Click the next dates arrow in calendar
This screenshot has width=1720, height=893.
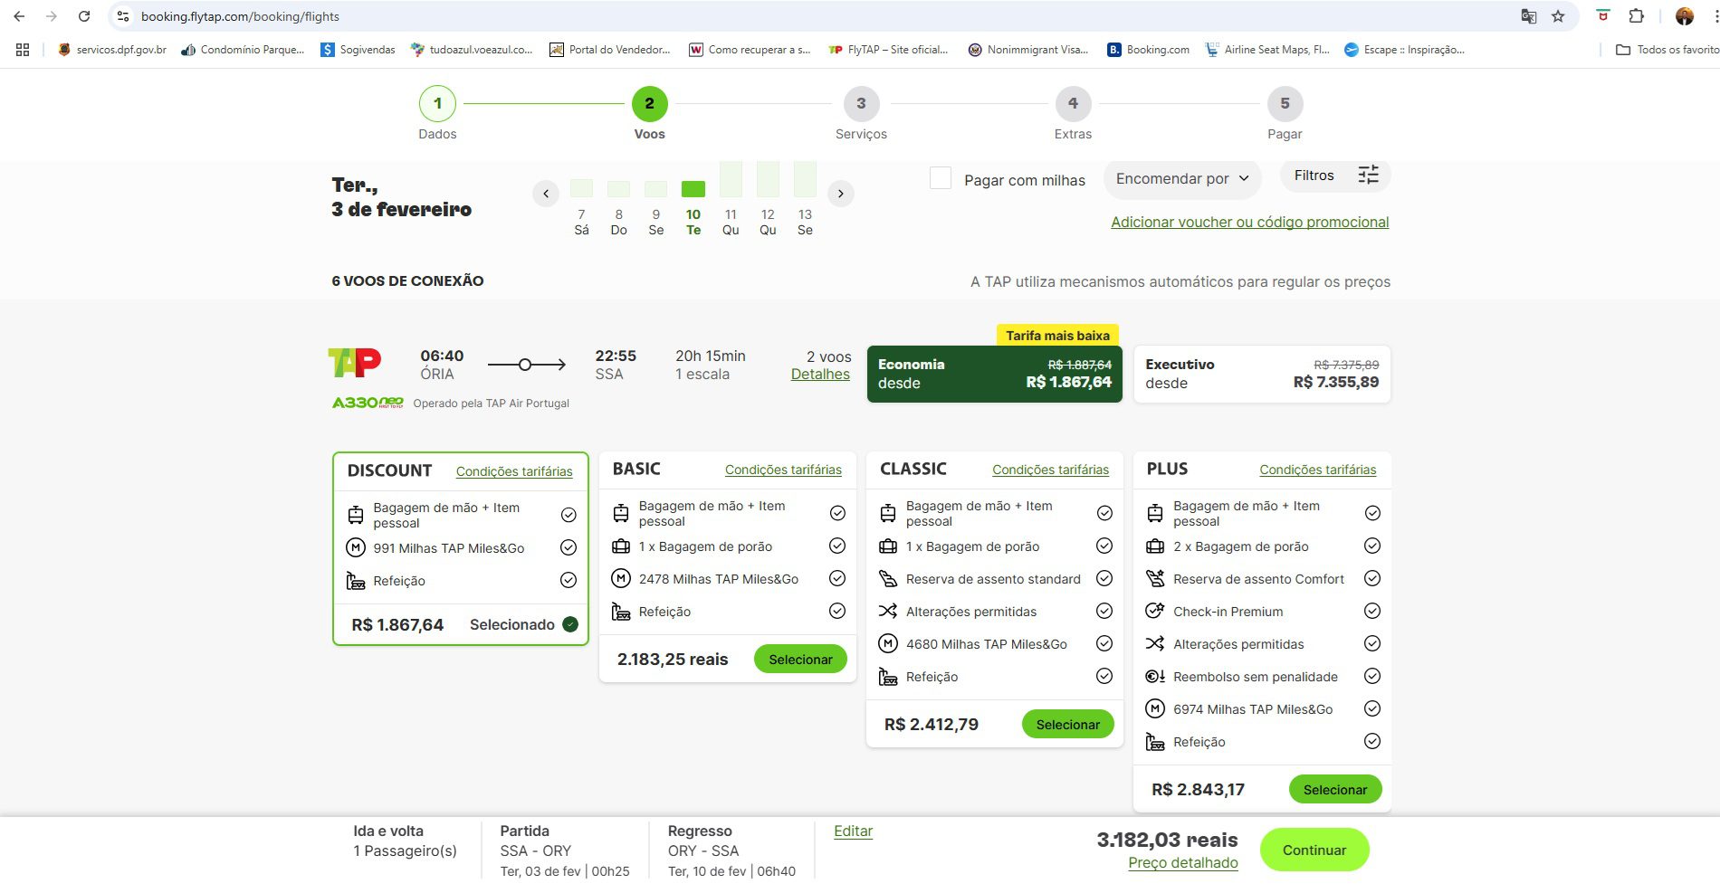pyautogui.click(x=841, y=194)
